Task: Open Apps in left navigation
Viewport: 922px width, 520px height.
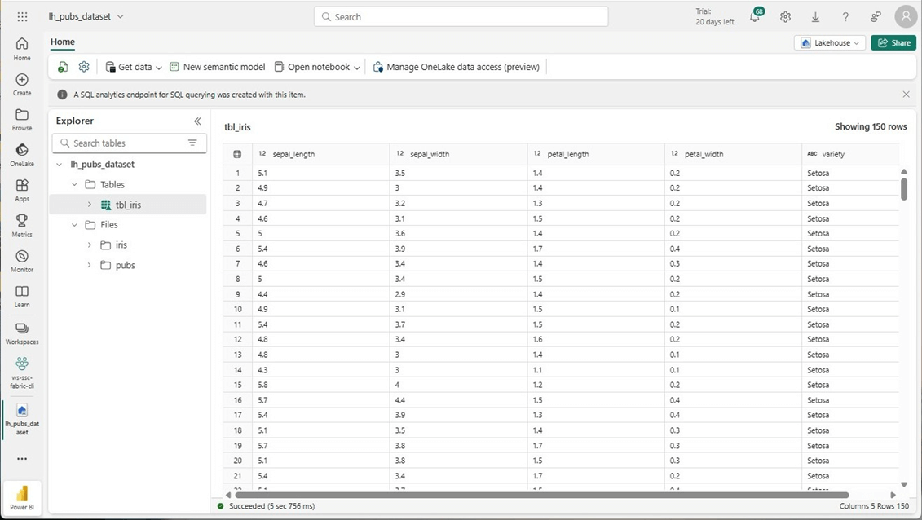Action: coord(22,191)
